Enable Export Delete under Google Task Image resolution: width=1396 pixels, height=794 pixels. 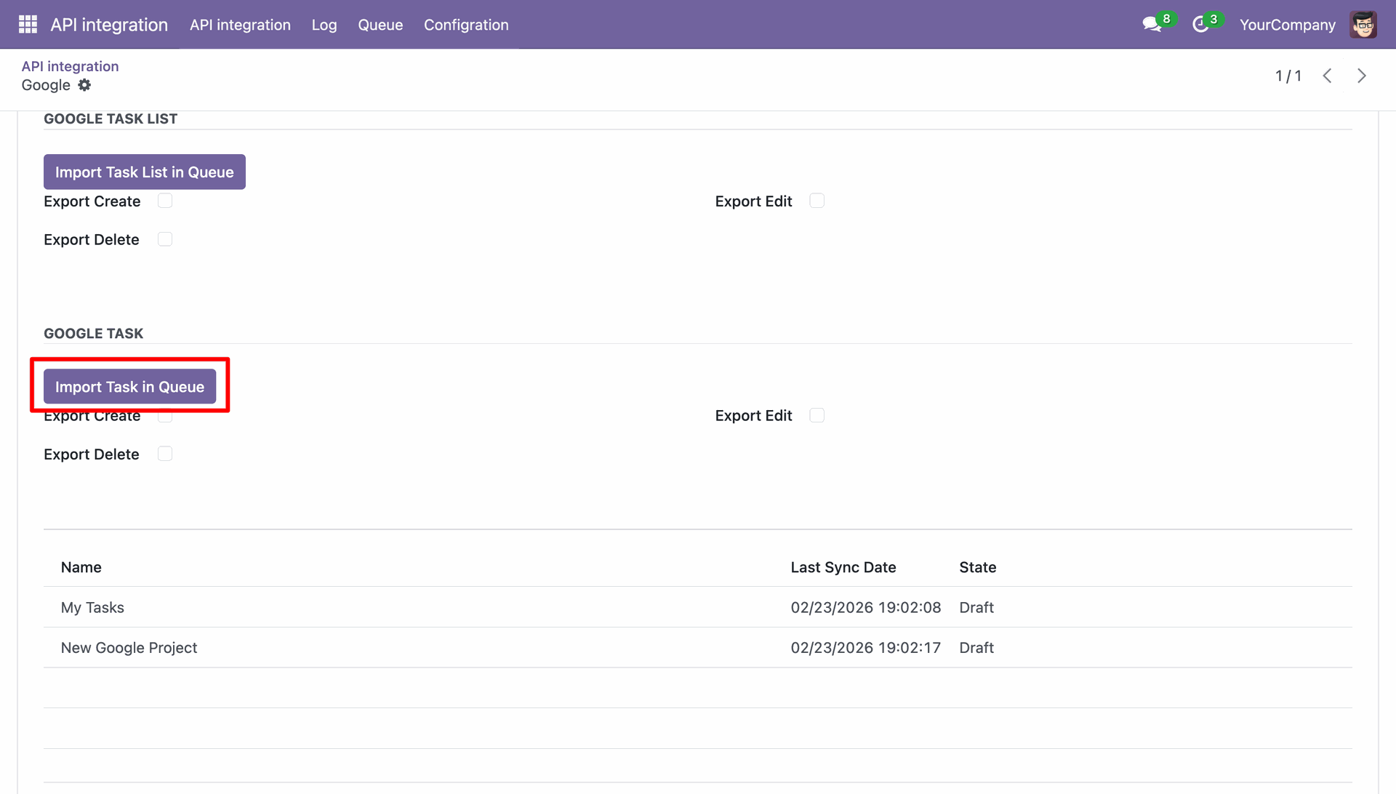click(x=165, y=454)
